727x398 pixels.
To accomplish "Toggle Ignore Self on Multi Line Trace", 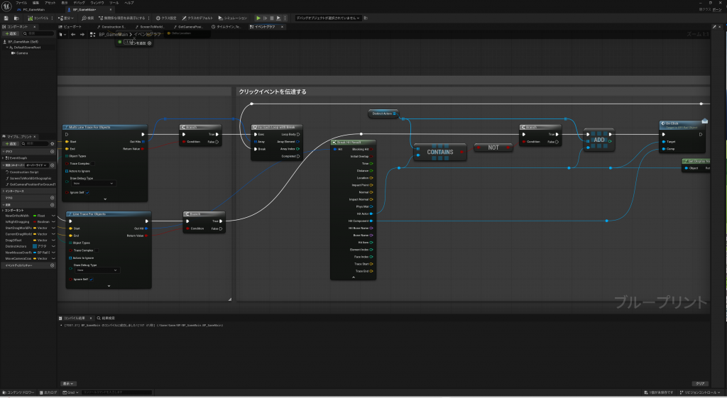I will 87,192.
